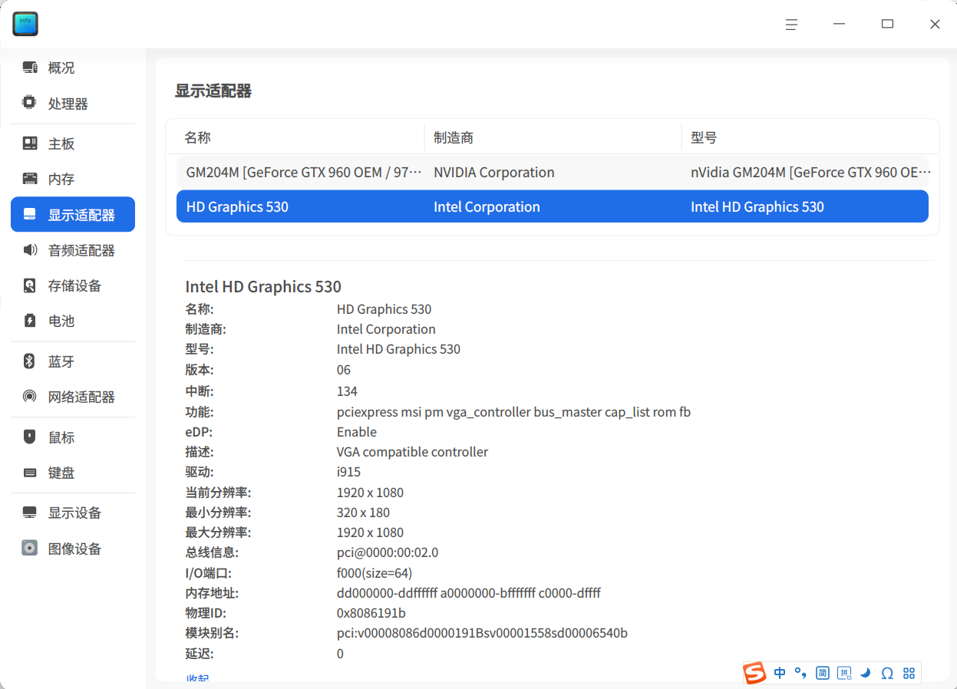
Task: Open the input method toolbox grid
Action: coord(909,673)
